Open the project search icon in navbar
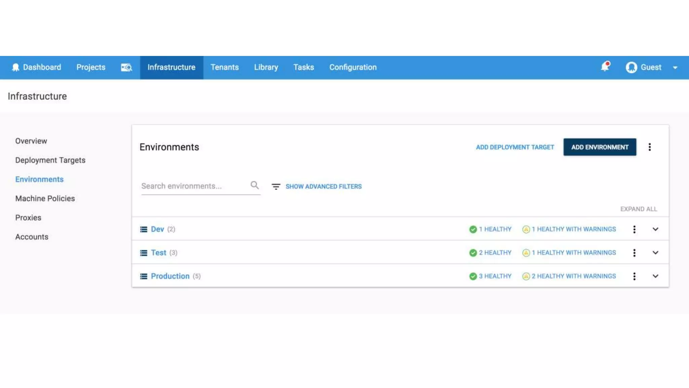689x388 pixels. coord(126,67)
